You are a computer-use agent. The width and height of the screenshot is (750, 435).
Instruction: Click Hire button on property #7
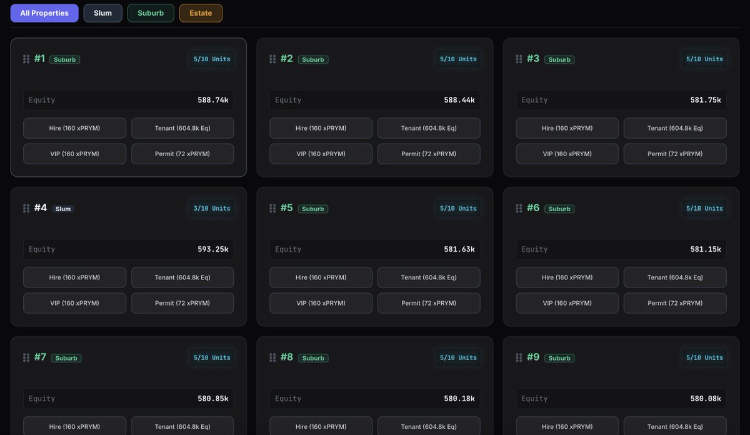(x=75, y=426)
